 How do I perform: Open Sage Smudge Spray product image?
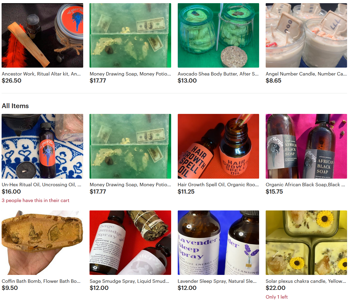tap(130, 243)
